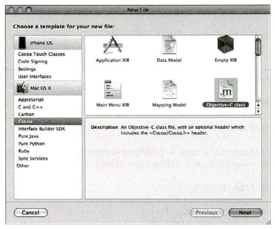This screenshot has width=275, height=229.
Task: Click the Objective-C class label
Action: tap(226, 105)
